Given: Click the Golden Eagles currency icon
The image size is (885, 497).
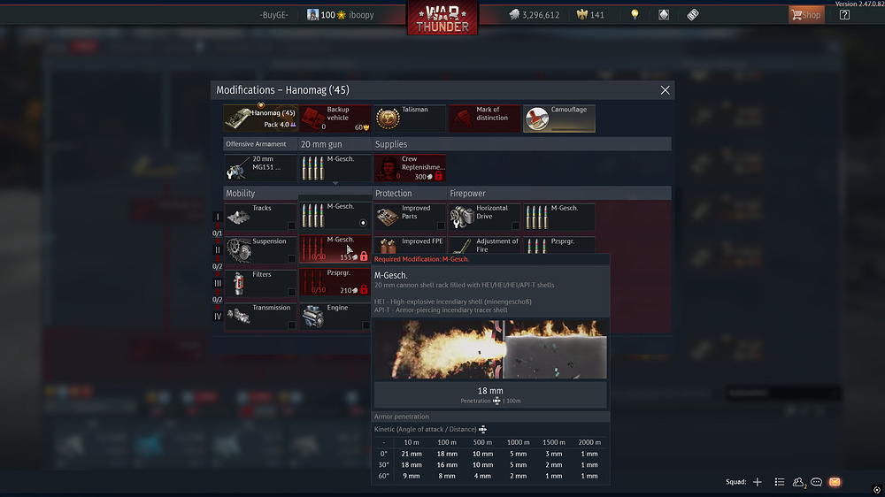Looking at the screenshot, I should point(582,15).
